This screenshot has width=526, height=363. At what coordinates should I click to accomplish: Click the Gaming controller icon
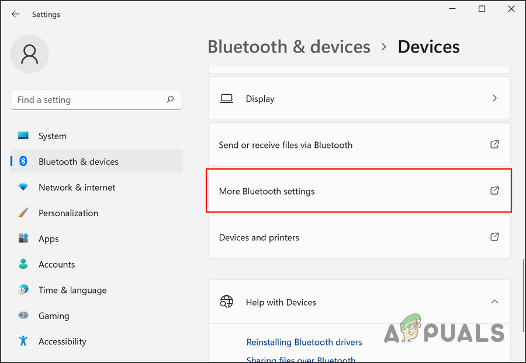(23, 316)
